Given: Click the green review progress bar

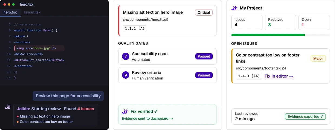Looking at the screenshot, I should tap(268, 35).
